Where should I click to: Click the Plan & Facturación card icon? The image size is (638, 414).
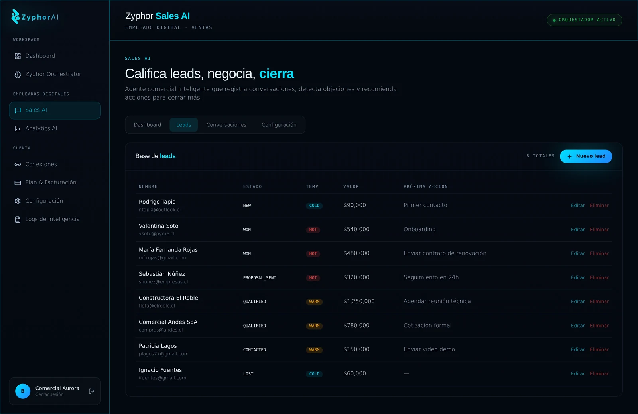tap(18, 183)
